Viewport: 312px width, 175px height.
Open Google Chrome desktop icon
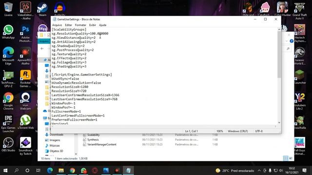coord(8,101)
